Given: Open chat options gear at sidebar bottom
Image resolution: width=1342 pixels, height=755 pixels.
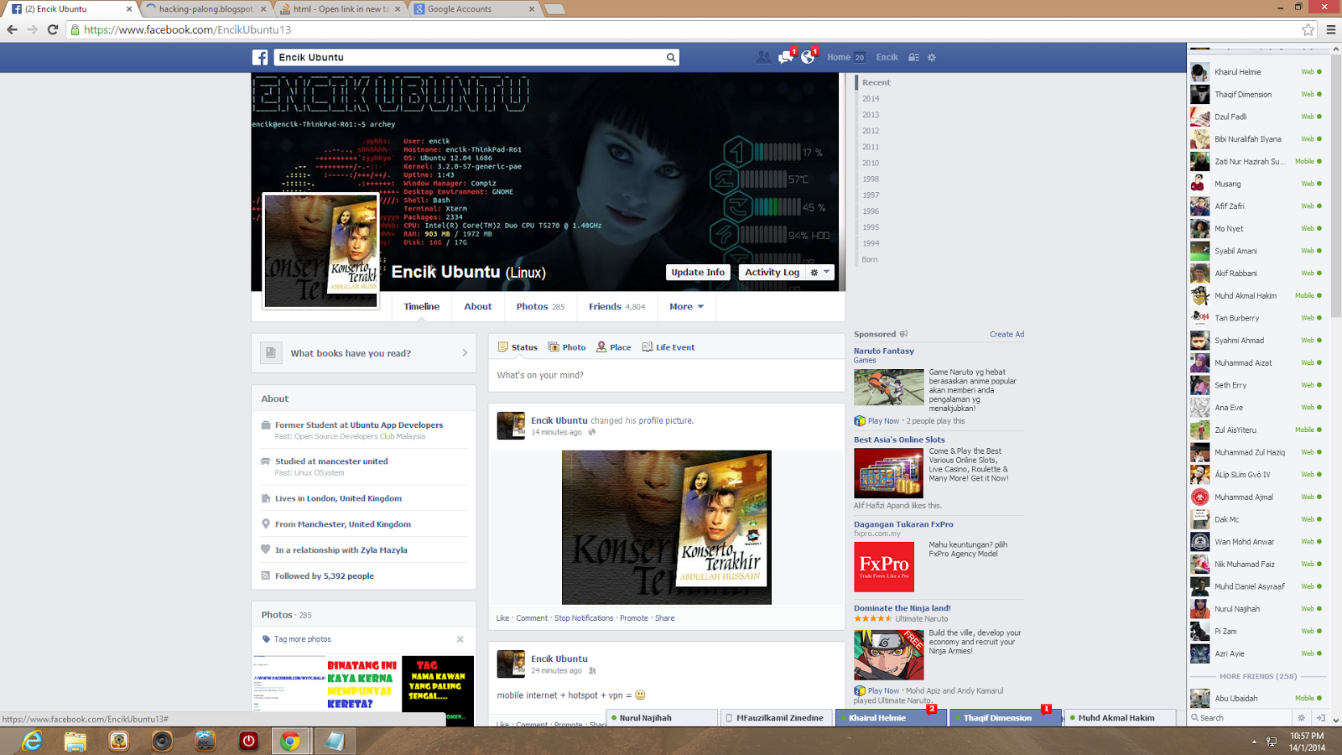Looking at the screenshot, I should pos(1302,718).
